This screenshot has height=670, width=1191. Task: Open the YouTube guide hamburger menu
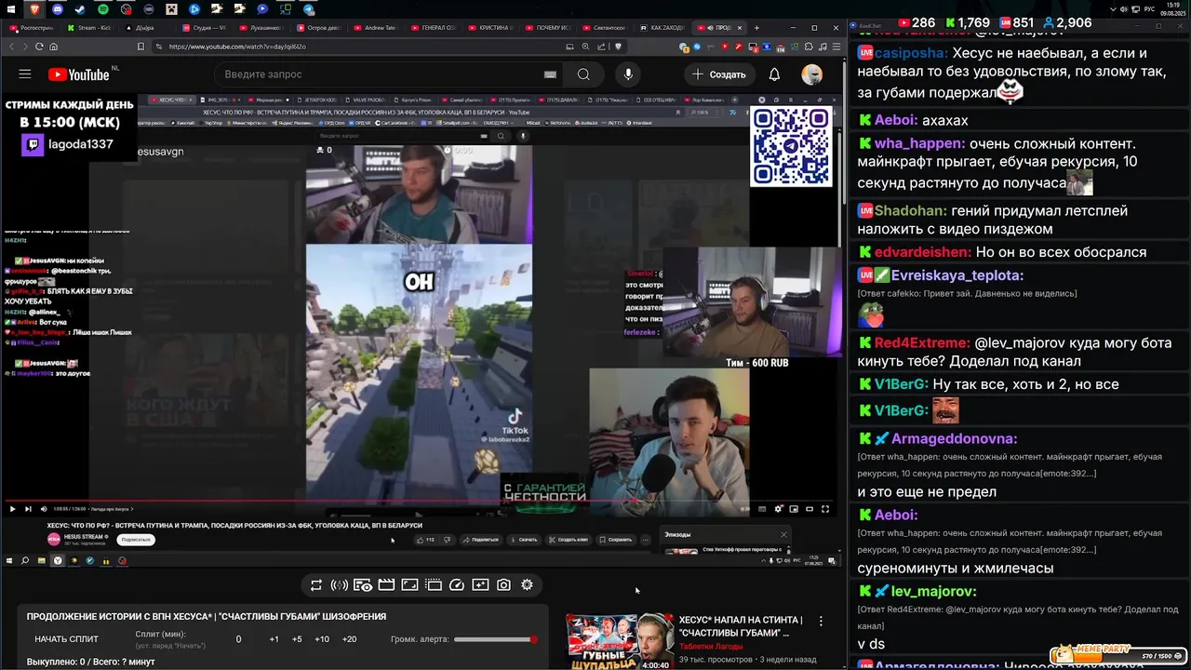25,74
